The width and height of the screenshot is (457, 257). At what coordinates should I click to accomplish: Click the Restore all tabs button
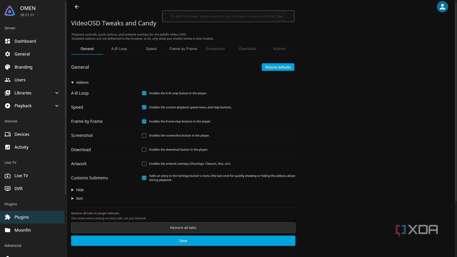(x=183, y=228)
